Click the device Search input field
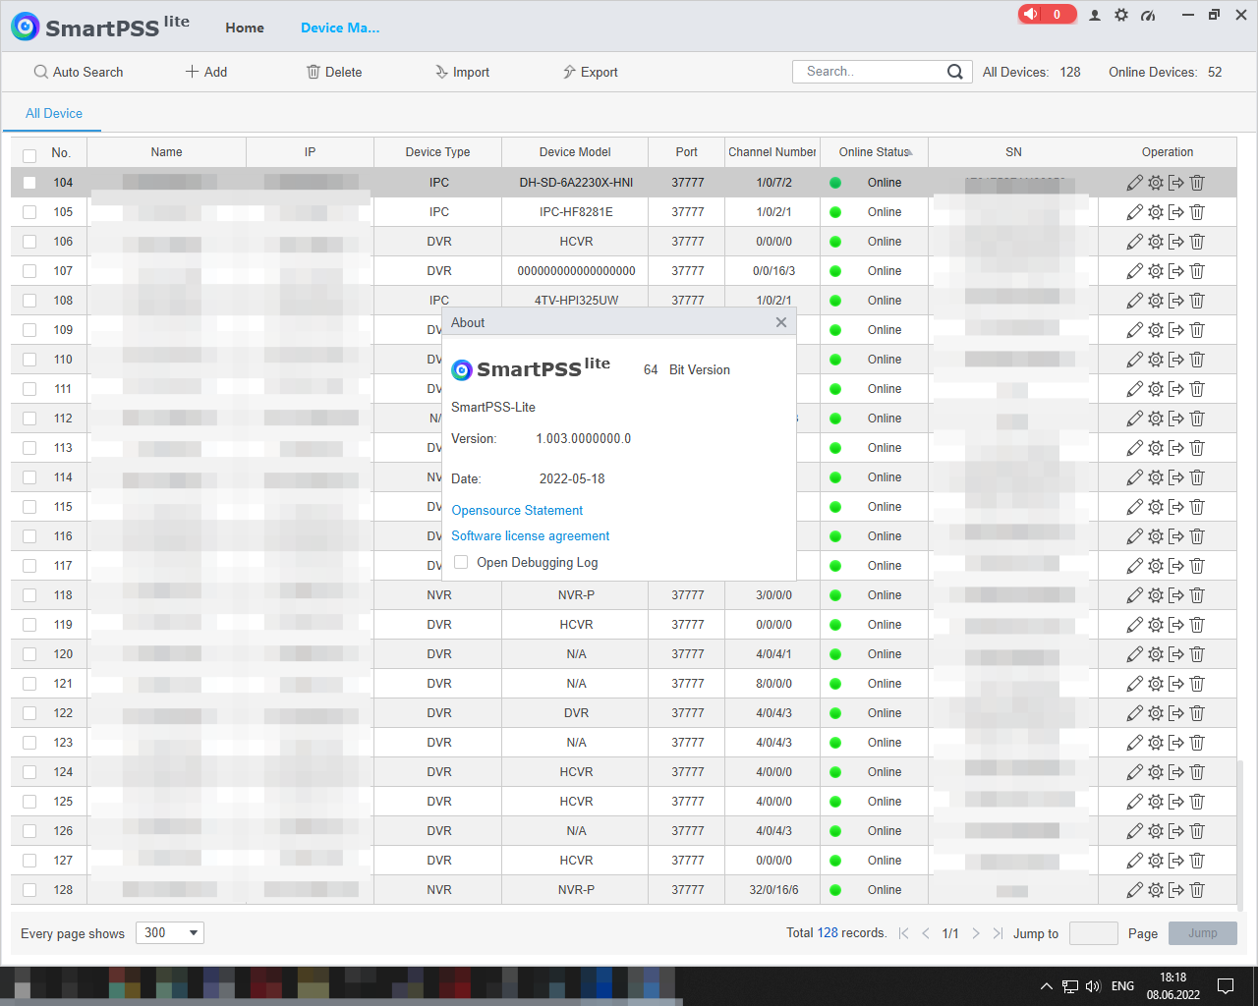This screenshot has height=1006, width=1258. 870,72
